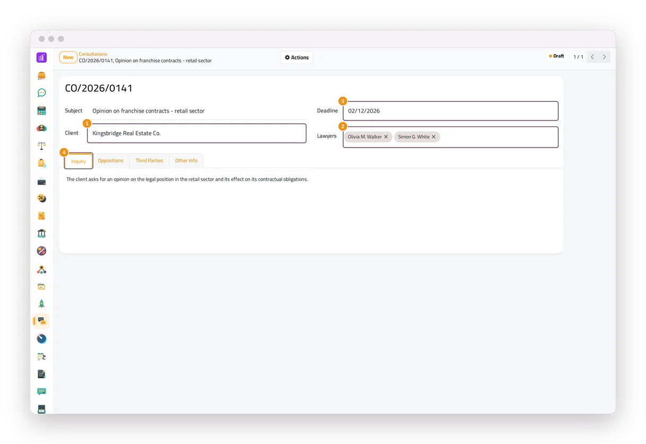Open the Deadline date picker field

pos(450,111)
